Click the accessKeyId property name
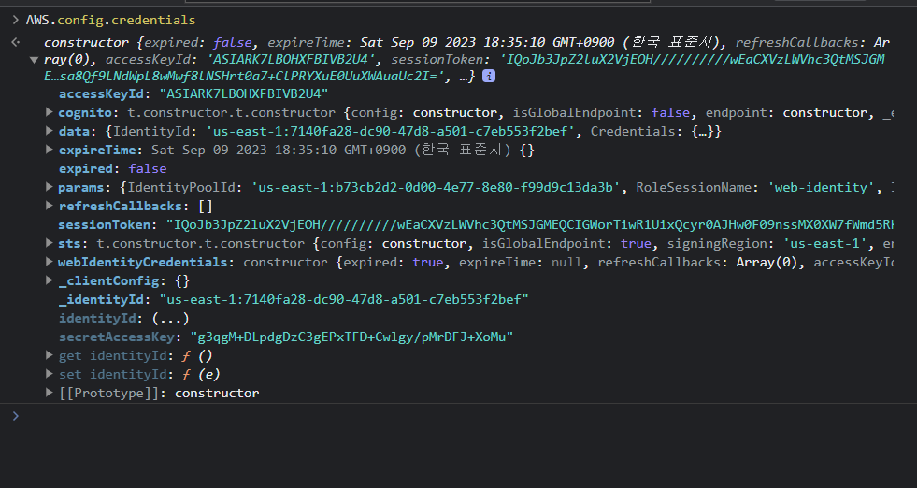The width and height of the screenshot is (917, 488). pos(101,93)
